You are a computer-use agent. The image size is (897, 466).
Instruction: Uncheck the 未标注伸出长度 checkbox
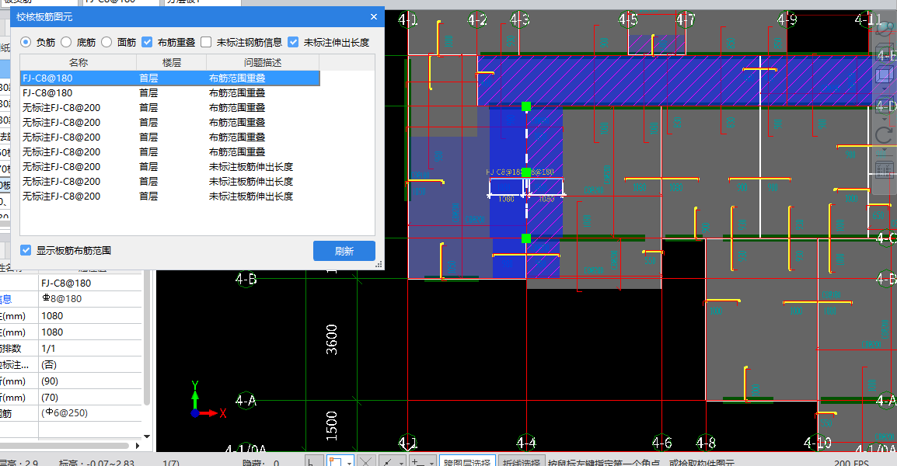pyautogui.click(x=293, y=42)
